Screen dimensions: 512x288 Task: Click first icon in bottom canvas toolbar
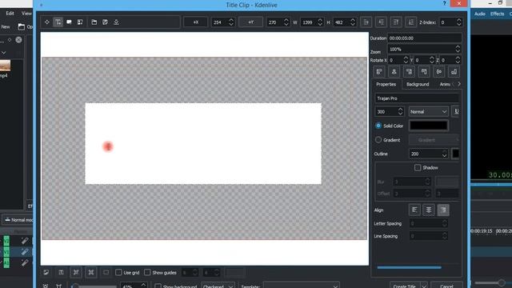pos(46,272)
